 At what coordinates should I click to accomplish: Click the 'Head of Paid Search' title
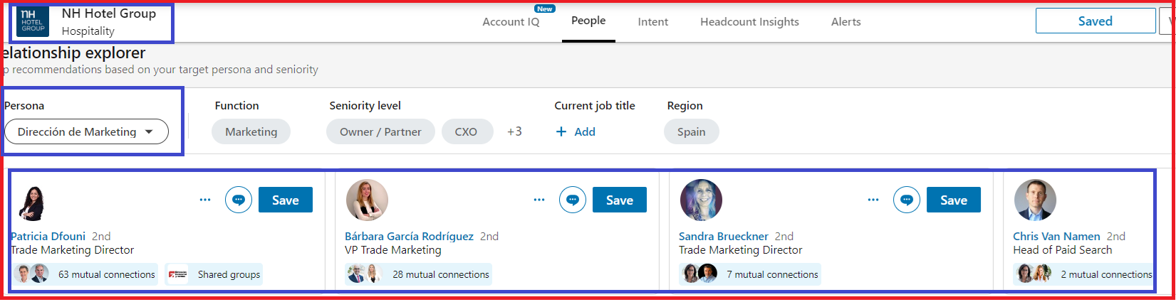pyautogui.click(x=1062, y=250)
